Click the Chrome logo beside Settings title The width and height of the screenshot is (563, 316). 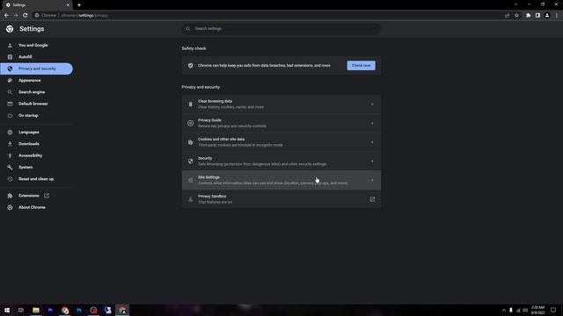(x=10, y=29)
